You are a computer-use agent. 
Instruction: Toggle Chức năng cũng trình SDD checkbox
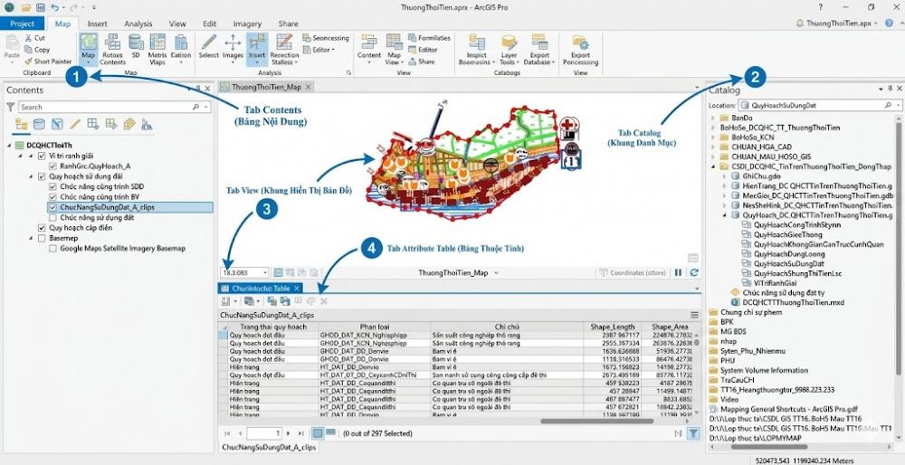pos(53,187)
